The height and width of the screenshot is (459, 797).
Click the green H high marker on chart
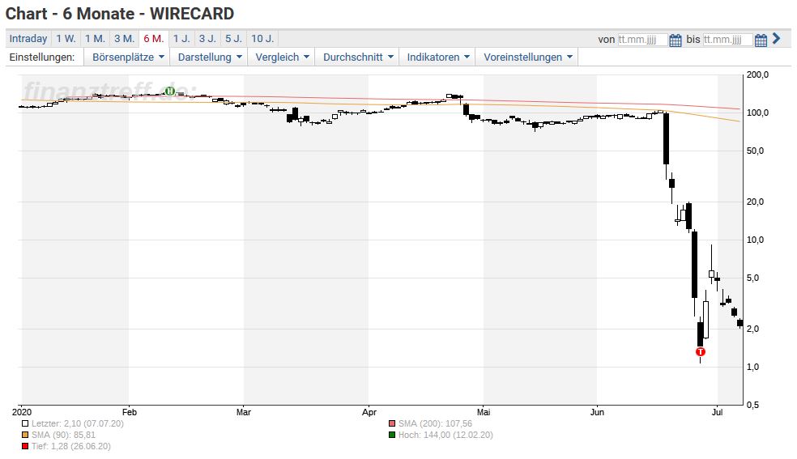point(170,91)
